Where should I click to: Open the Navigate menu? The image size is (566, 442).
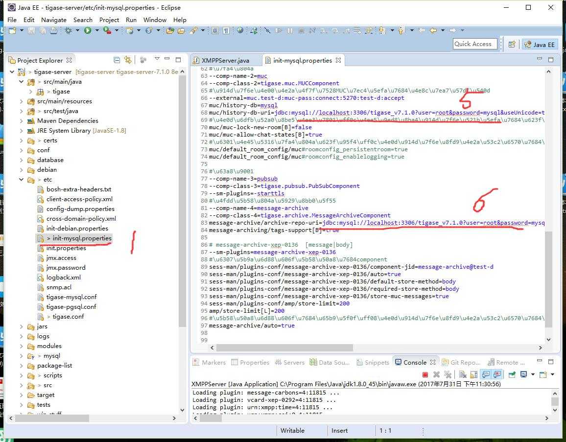(54, 20)
